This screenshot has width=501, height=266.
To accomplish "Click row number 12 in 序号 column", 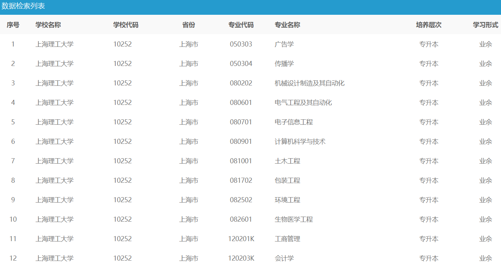I will click(13, 258).
